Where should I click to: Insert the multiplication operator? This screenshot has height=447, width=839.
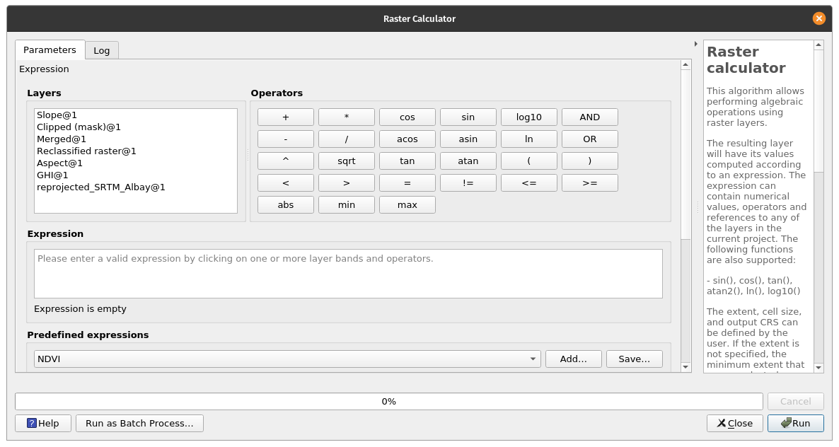(346, 117)
